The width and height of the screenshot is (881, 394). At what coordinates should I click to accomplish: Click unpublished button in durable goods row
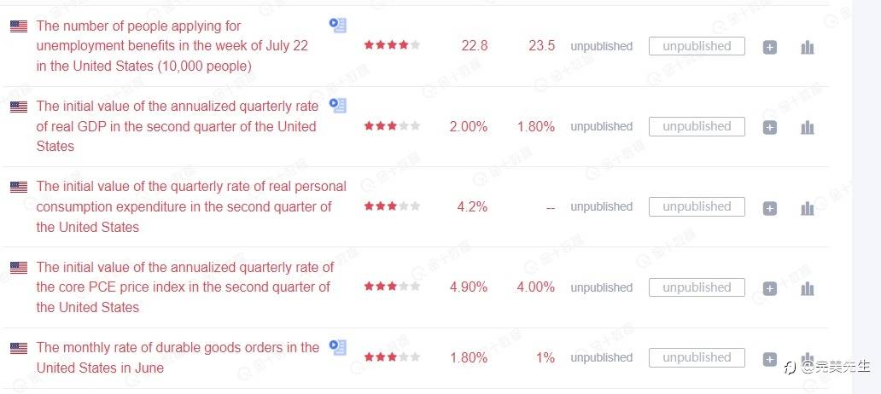[x=697, y=357]
